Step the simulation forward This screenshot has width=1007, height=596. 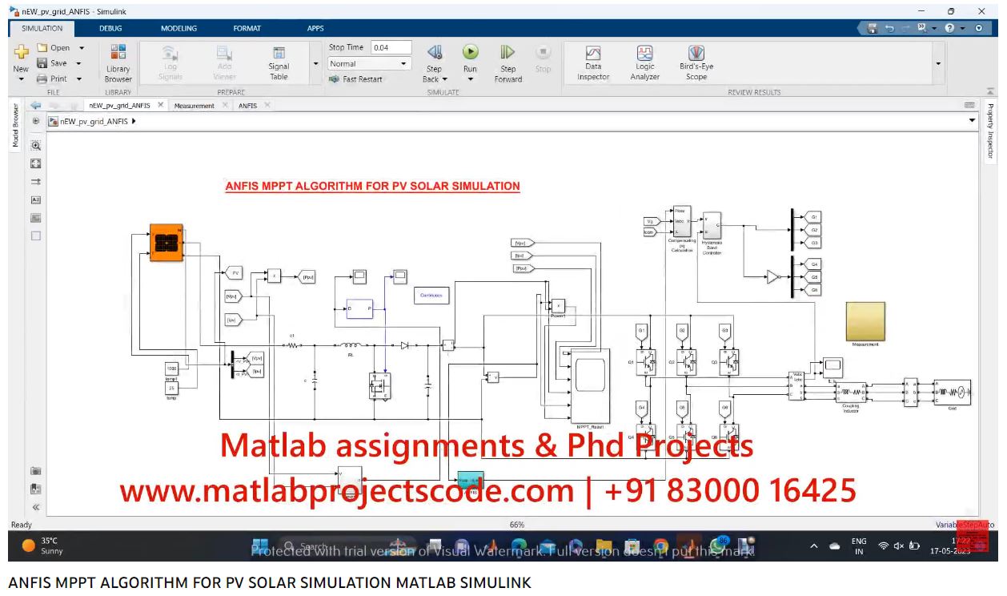(x=508, y=62)
